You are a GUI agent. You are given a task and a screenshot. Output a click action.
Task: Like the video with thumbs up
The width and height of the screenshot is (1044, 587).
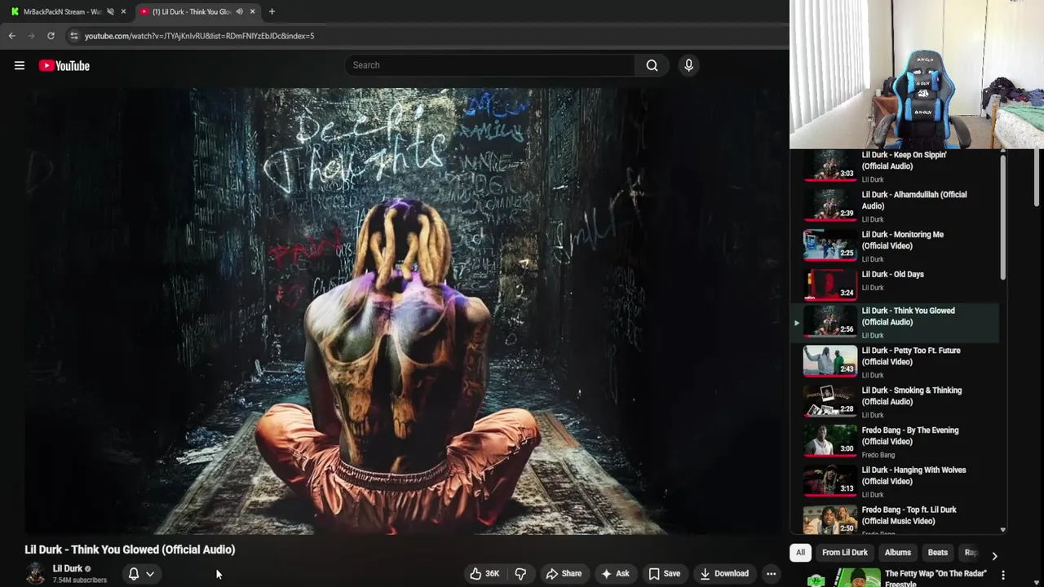click(x=484, y=574)
